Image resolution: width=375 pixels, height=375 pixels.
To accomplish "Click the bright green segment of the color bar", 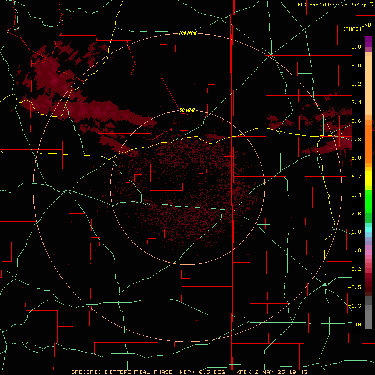I will coord(368,201).
